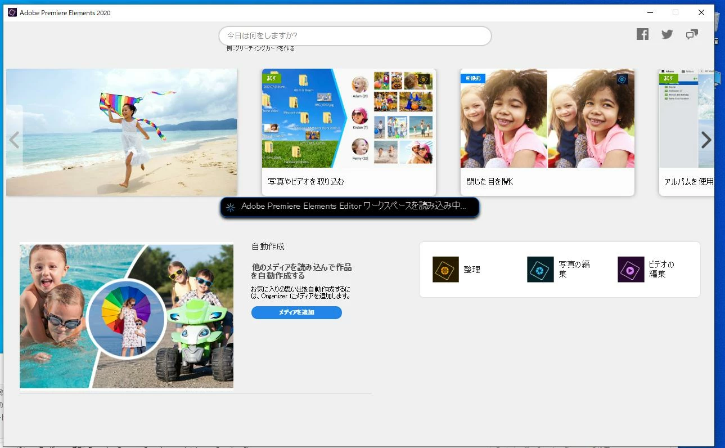Click the kite girl beach banner
The width and height of the screenshot is (725, 448).
pyautogui.click(x=121, y=132)
